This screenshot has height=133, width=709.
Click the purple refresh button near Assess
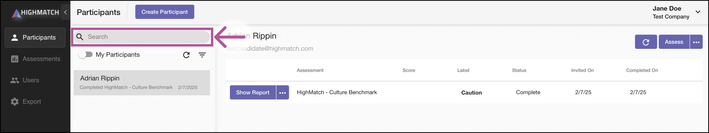click(x=646, y=42)
